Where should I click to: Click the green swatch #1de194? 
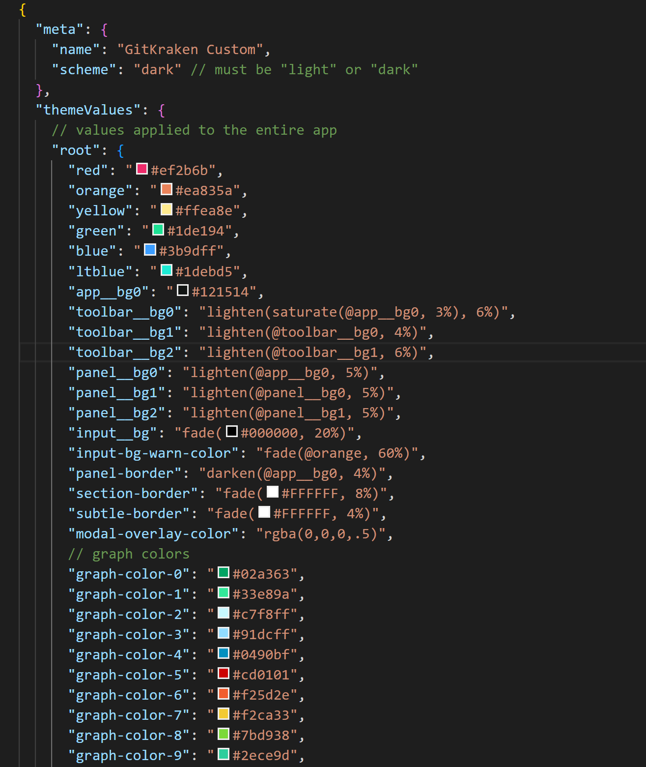pos(158,230)
